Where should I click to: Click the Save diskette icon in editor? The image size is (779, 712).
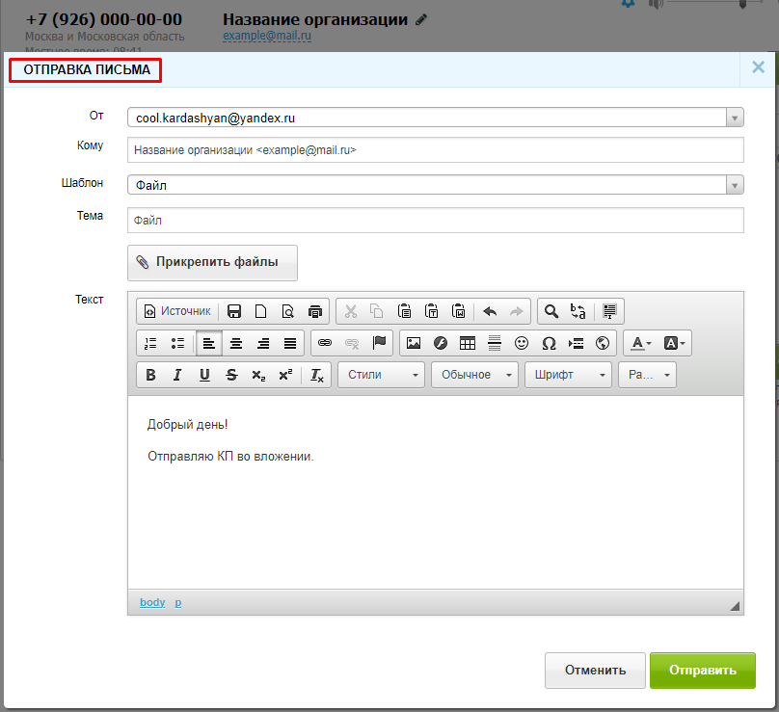pos(234,311)
